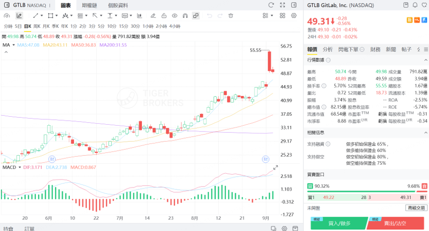
Task: Undo the last drawing action
Action: (210, 16)
